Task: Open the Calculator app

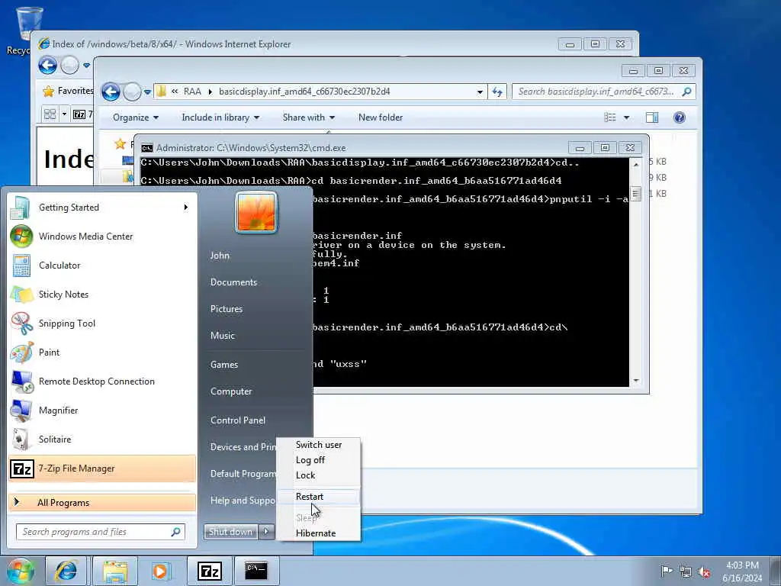Action: [x=102, y=265]
